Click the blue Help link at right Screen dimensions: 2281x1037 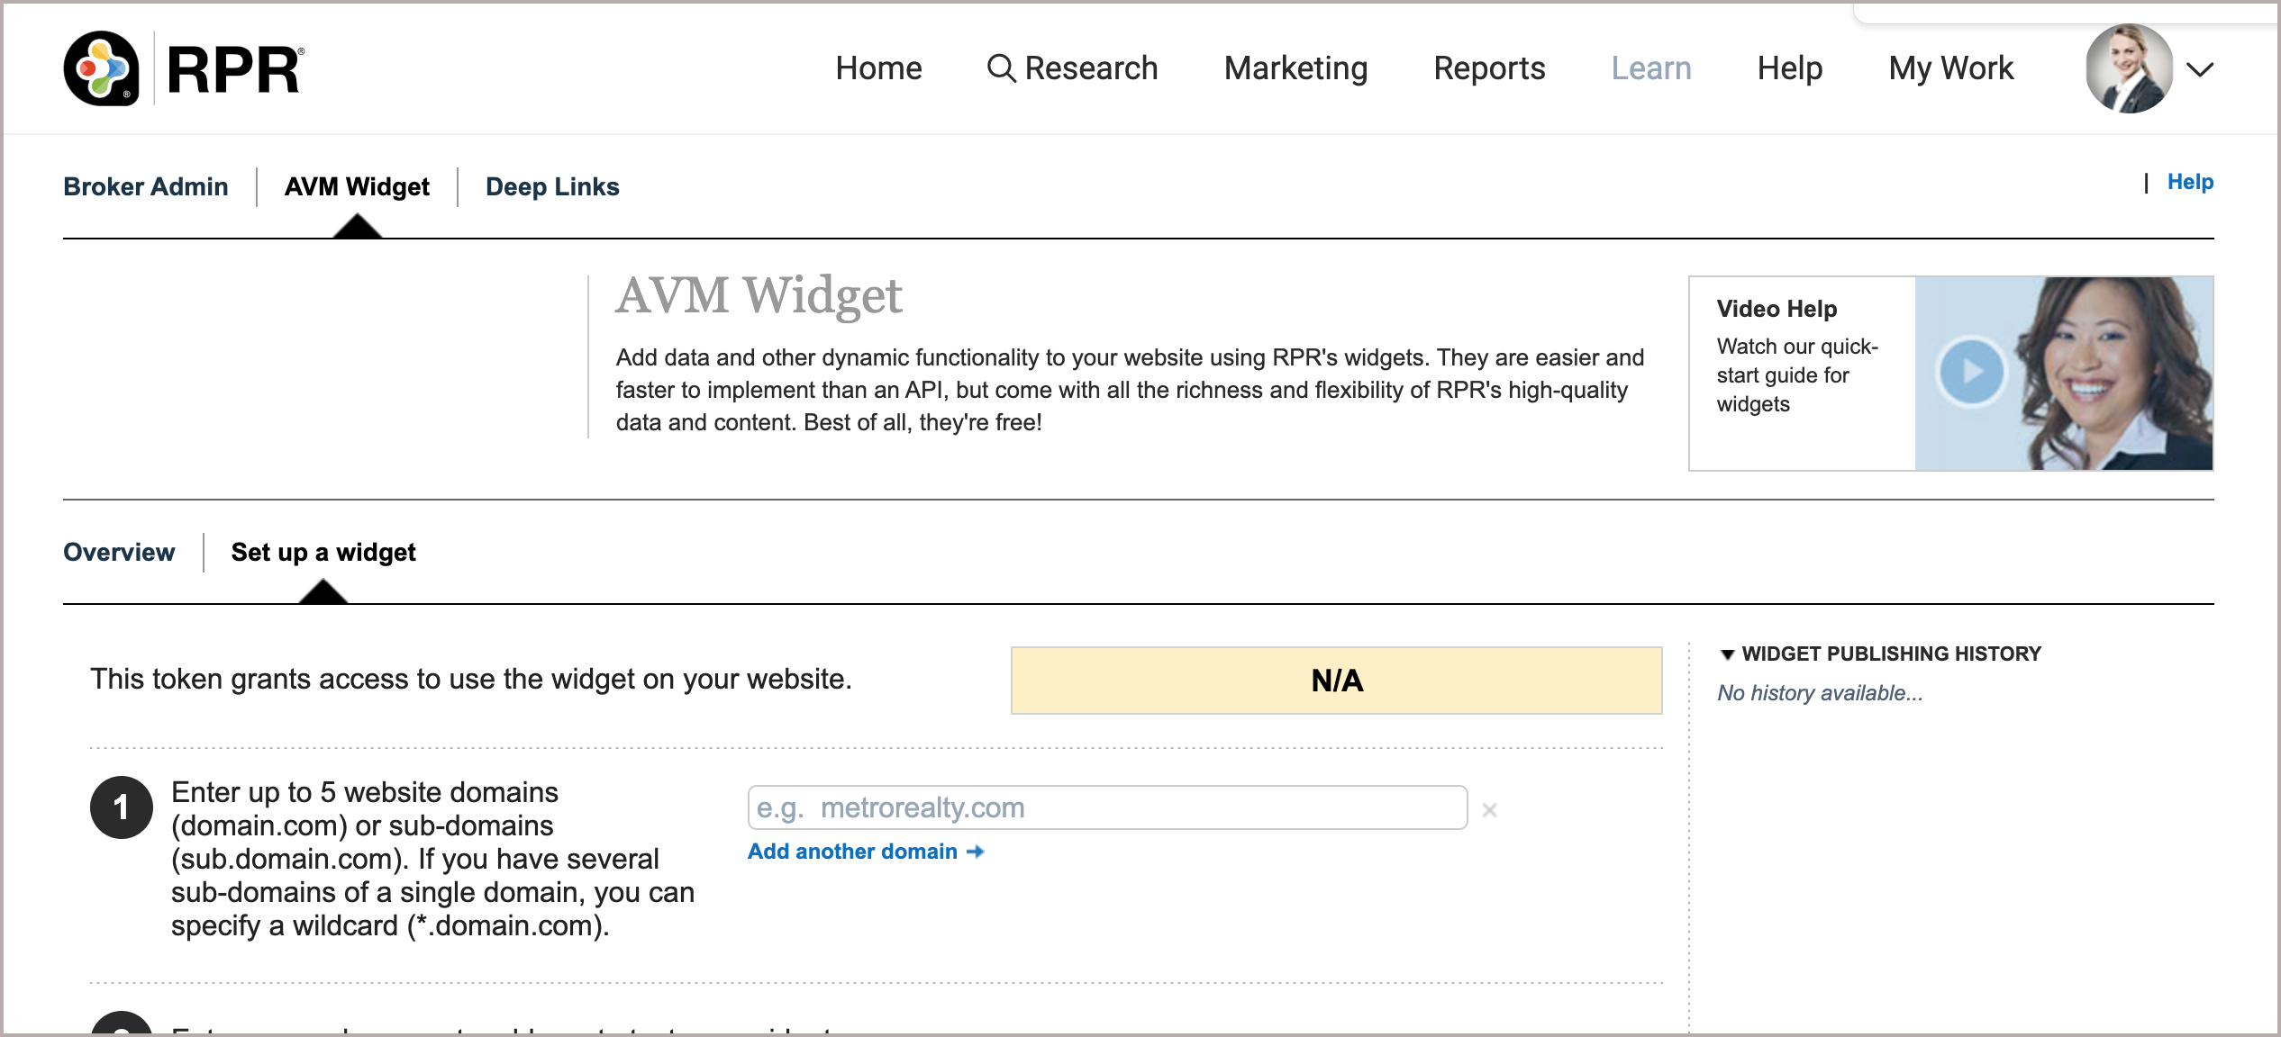pyautogui.click(x=2190, y=182)
